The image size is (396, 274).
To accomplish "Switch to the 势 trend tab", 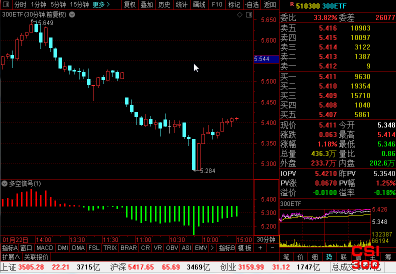I will click(x=329, y=257).
